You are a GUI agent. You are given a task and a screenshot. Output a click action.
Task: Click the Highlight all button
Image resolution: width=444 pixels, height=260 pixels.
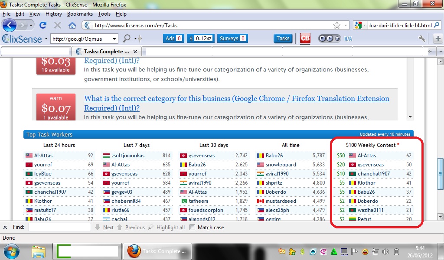166,227
